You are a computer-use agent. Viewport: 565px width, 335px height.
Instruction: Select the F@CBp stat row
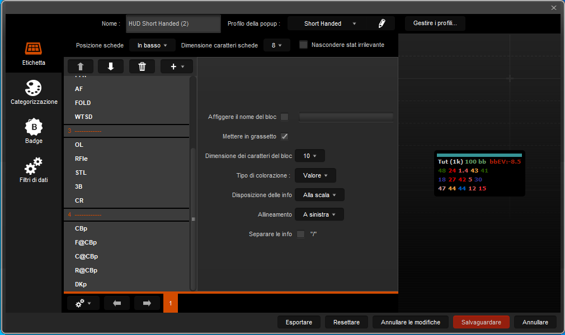[x=126, y=242]
